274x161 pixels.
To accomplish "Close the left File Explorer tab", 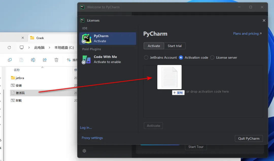I will point(23,38).
